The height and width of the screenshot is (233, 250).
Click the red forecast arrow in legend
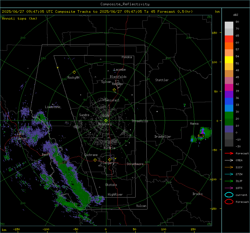(x=229, y=153)
